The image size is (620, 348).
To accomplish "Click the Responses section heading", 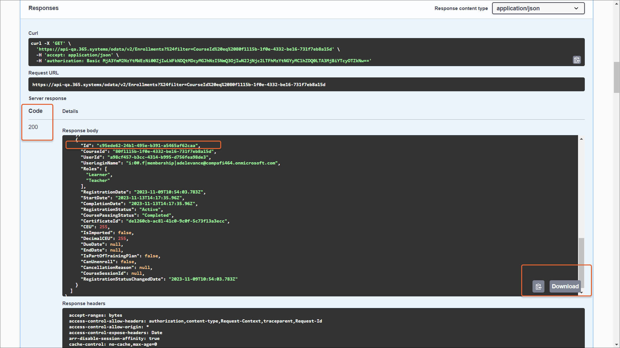I will tap(43, 8).
